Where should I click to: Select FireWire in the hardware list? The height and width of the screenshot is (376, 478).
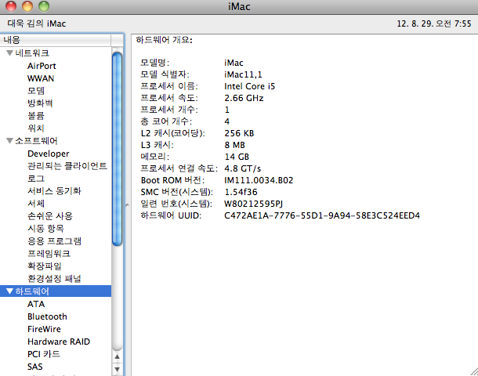[44, 329]
